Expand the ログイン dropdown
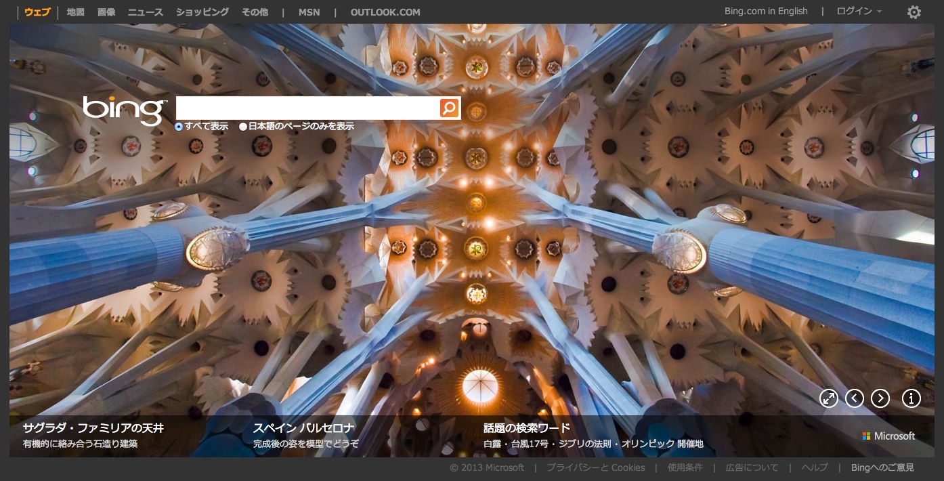Viewport: 944px width, 481px height. (x=859, y=12)
